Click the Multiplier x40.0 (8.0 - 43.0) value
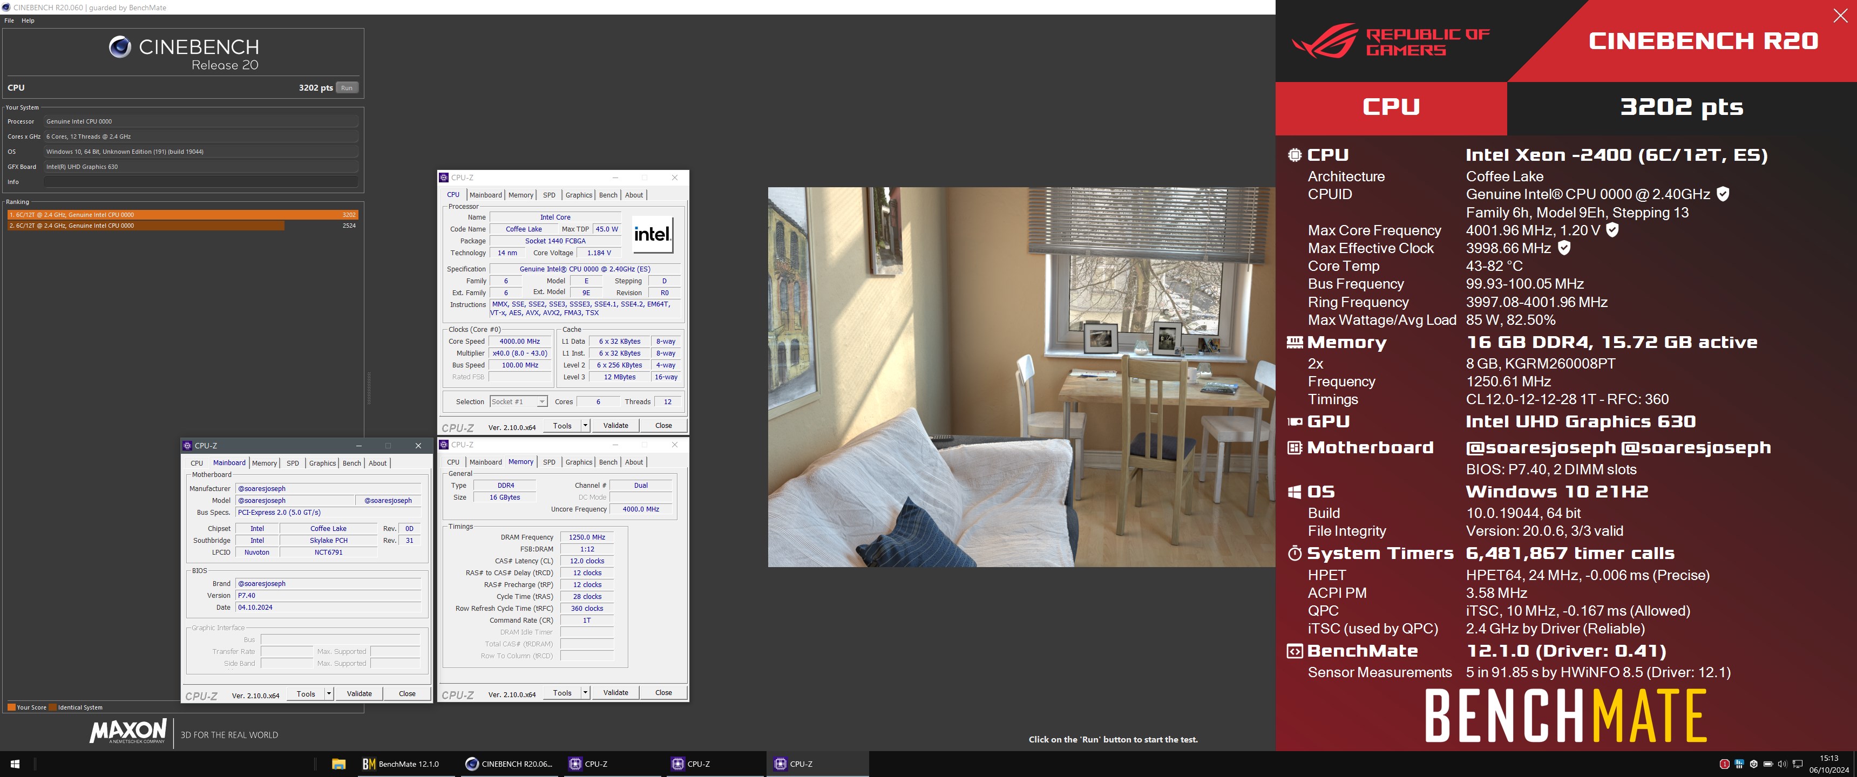Viewport: 1857px width, 777px height. (520, 353)
